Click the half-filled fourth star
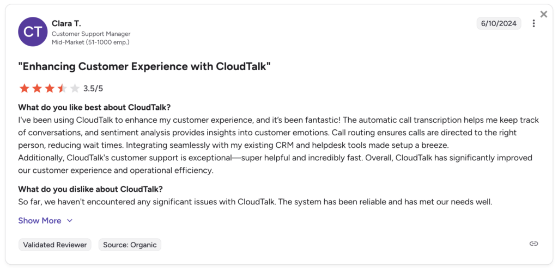 (62, 88)
